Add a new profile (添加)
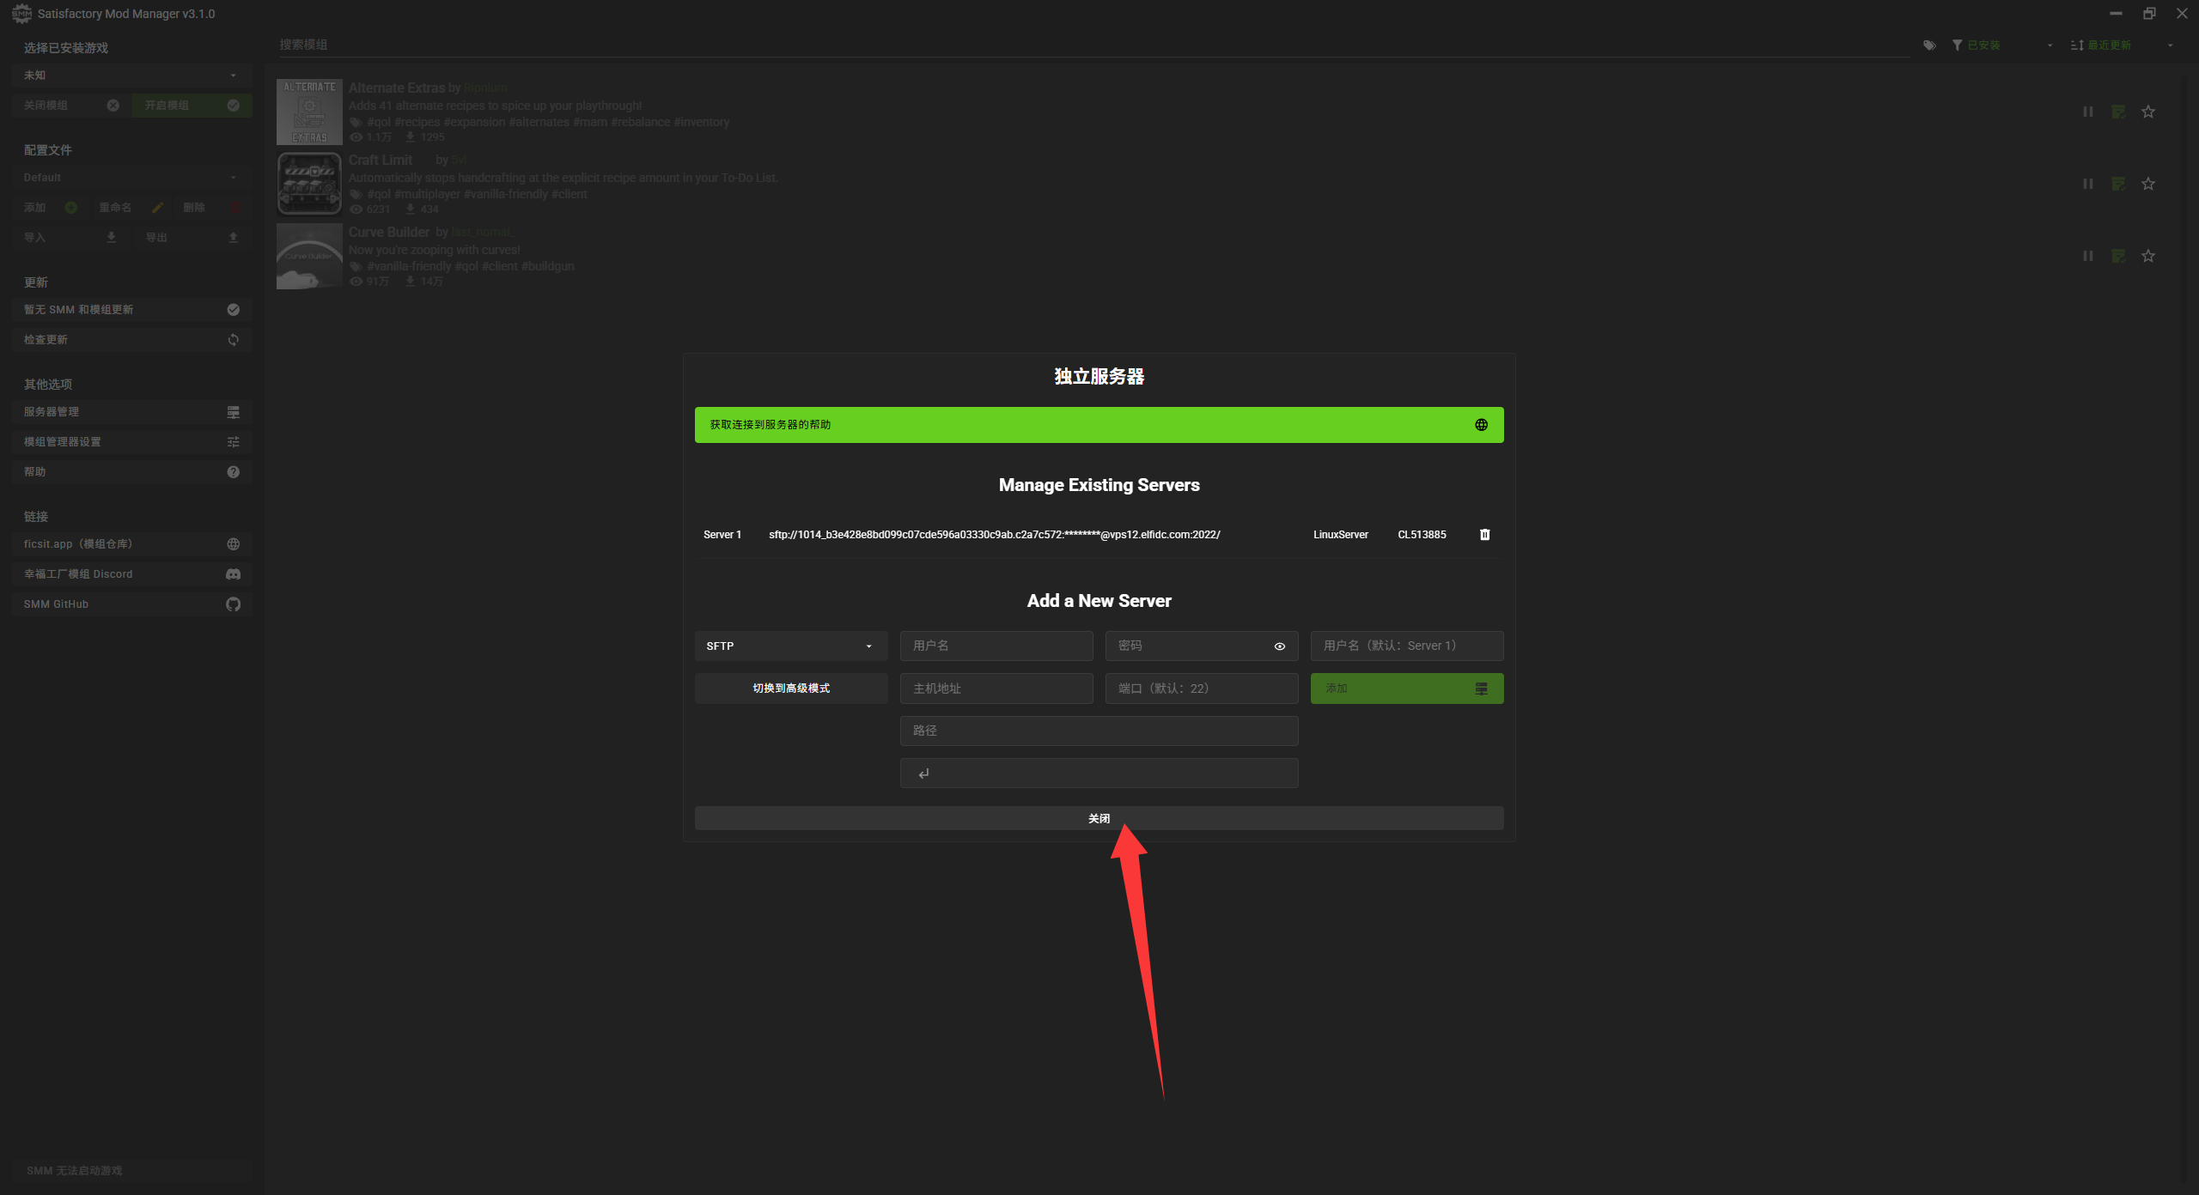 (51, 208)
